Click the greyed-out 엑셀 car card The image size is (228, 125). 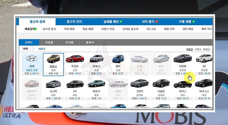139,64
